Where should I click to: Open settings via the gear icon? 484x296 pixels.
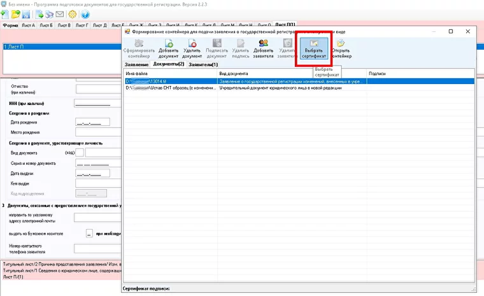point(72,14)
